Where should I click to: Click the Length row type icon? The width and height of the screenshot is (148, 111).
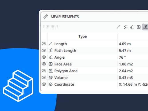[x=51, y=44]
